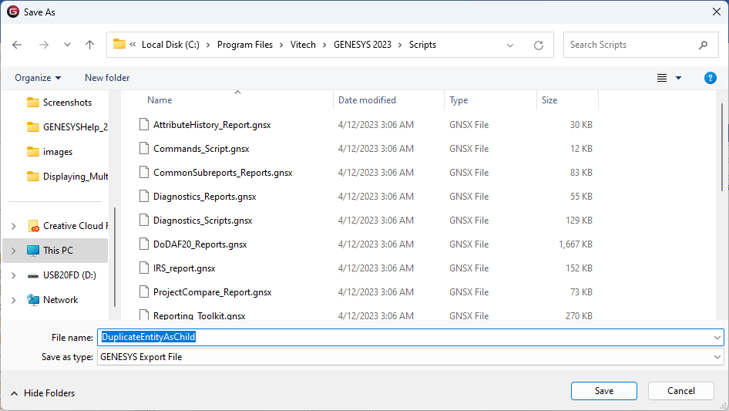
Task: Click the search magnifier icon
Action: (x=703, y=45)
